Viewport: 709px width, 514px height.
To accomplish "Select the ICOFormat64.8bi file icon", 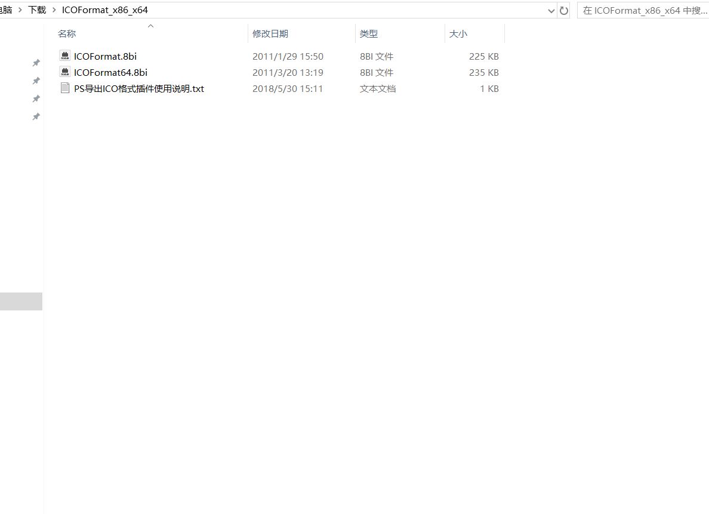I will click(x=64, y=72).
